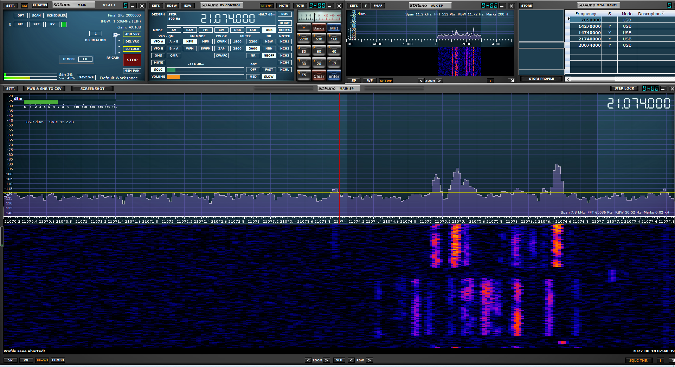
Task: Click the STEP 500 Hz field
Action: (x=174, y=17)
